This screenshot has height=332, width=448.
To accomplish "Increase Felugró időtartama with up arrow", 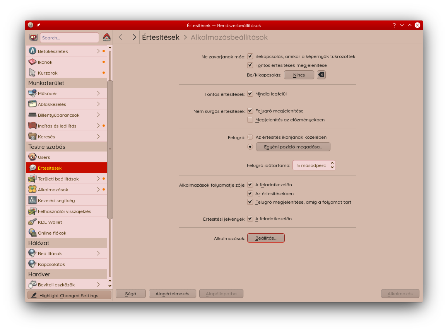I will click(x=332, y=163).
